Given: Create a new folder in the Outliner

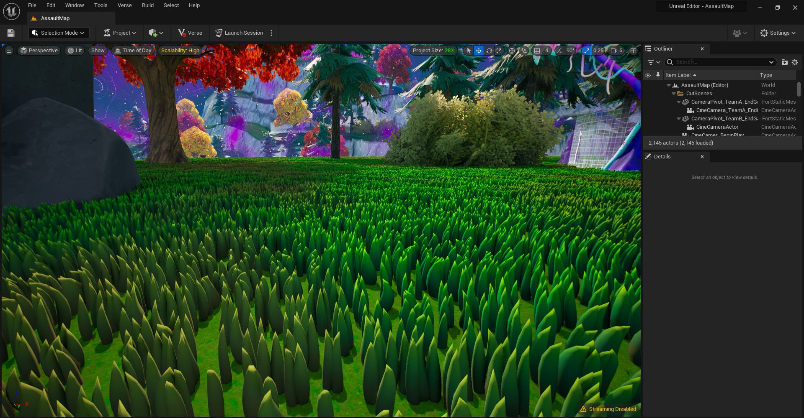Looking at the screenshot, I should (x=784, y=62).
